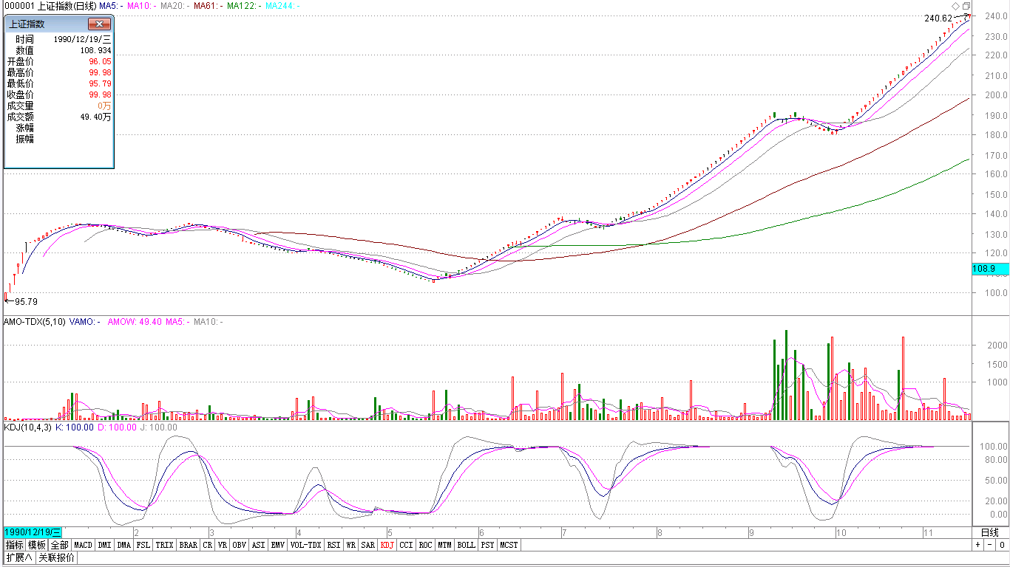Click the 1990/12/19 date label on timeline
The image size is (1010, 567).
click(x=33, y=532)
